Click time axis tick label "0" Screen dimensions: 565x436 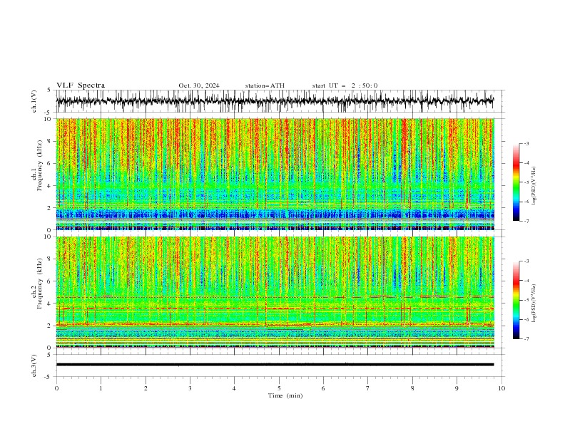[56, 388]
